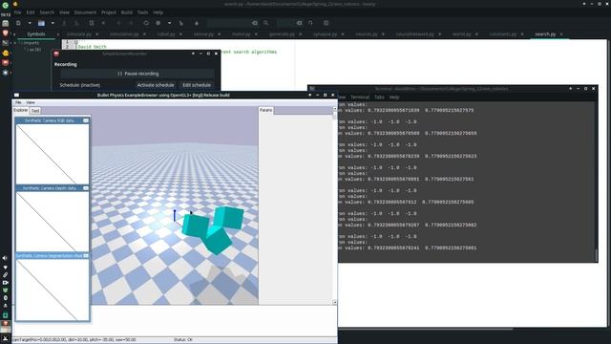The image size is (611, 344).
Task: Click the Activate schedule button
Action: (156, 85)
